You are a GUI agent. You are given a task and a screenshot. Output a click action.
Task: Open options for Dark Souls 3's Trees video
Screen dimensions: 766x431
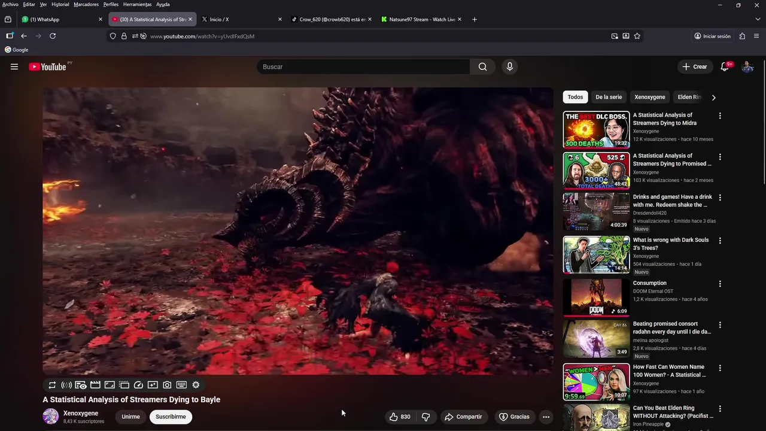[720, 241]
